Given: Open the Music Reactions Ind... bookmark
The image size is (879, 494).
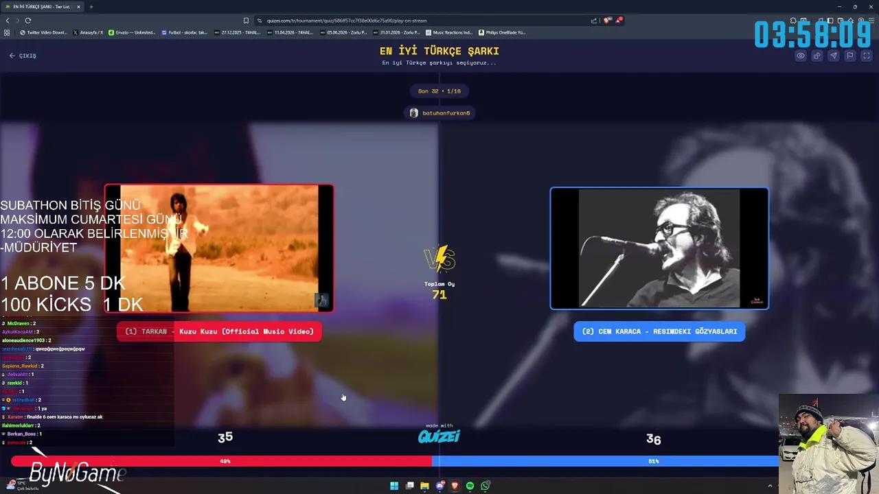Looking at the screenshot, I should point(449,32).
